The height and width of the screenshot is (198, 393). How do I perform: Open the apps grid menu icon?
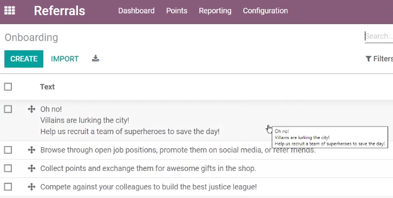(x=10, y=10)
